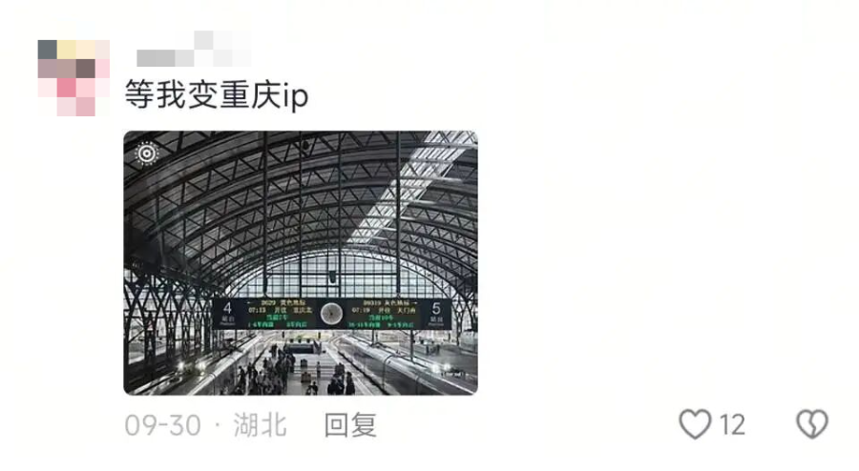The width and height of the screenshot is (859, 471).
Task: Open the train station photo thumbnail
Action: pyautogui.click(x=301, y=262)
